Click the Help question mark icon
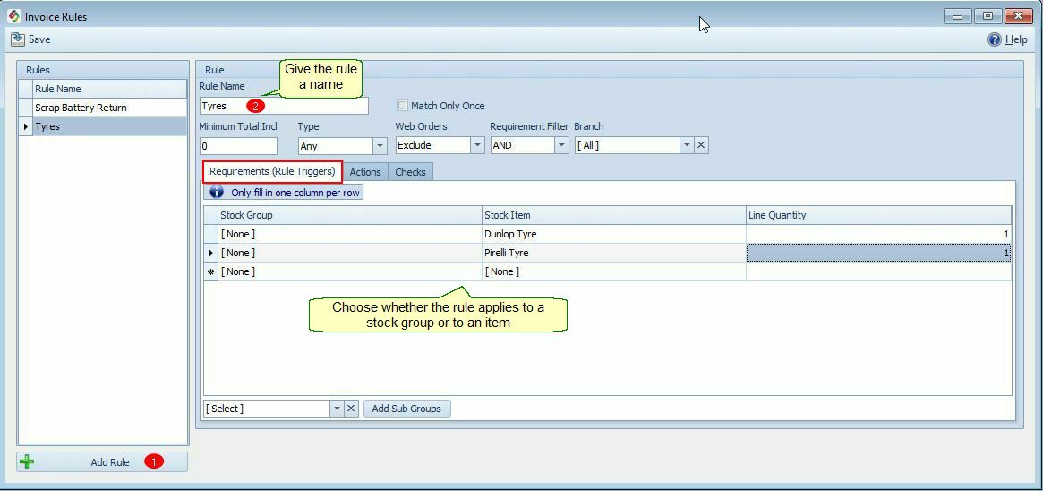 coord(995,39)
